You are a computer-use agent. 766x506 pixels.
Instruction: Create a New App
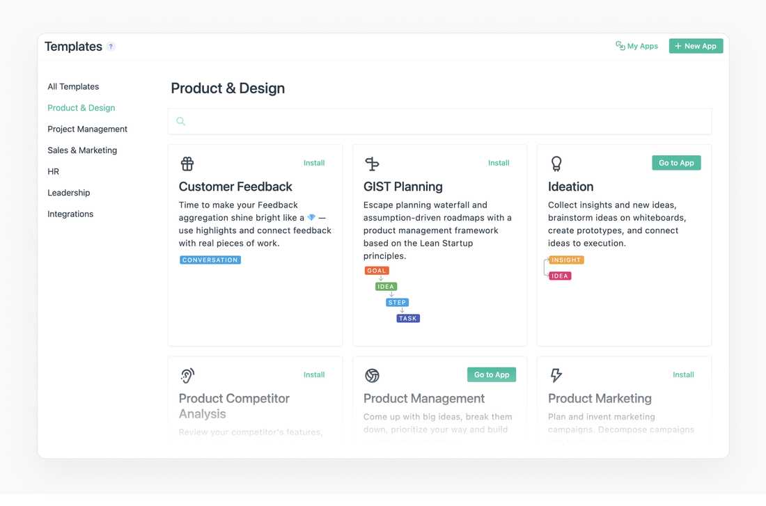696,46
